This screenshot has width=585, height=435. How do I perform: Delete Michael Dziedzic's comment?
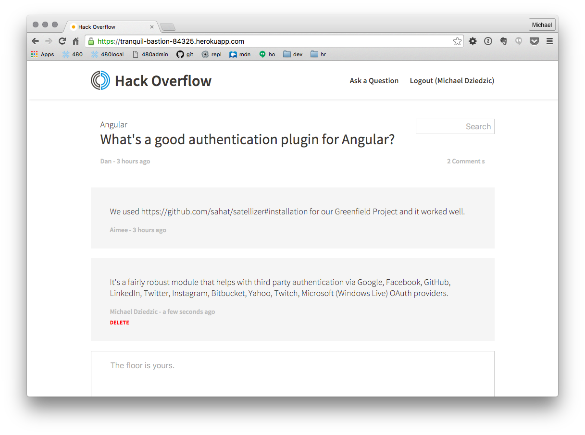pos(119,323)
